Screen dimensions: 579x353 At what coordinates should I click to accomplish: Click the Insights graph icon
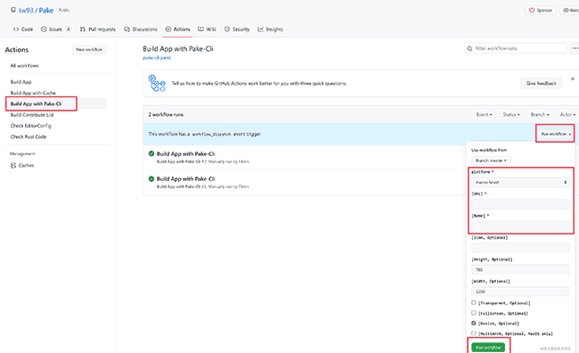(x=261, y=29)
